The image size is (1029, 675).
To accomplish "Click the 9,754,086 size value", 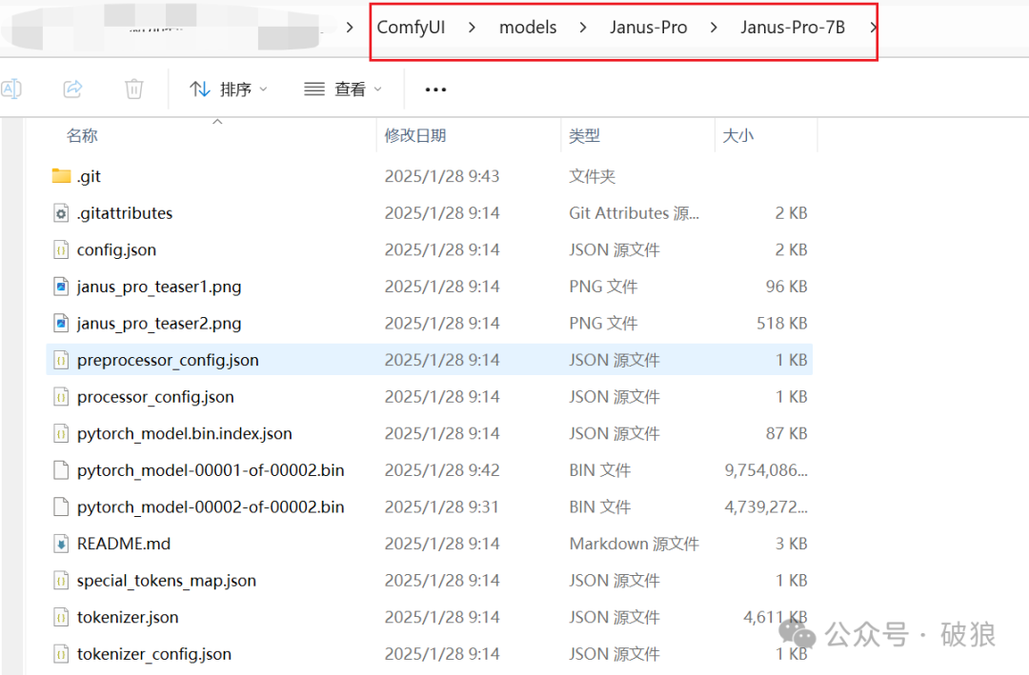I will (766, 470).
